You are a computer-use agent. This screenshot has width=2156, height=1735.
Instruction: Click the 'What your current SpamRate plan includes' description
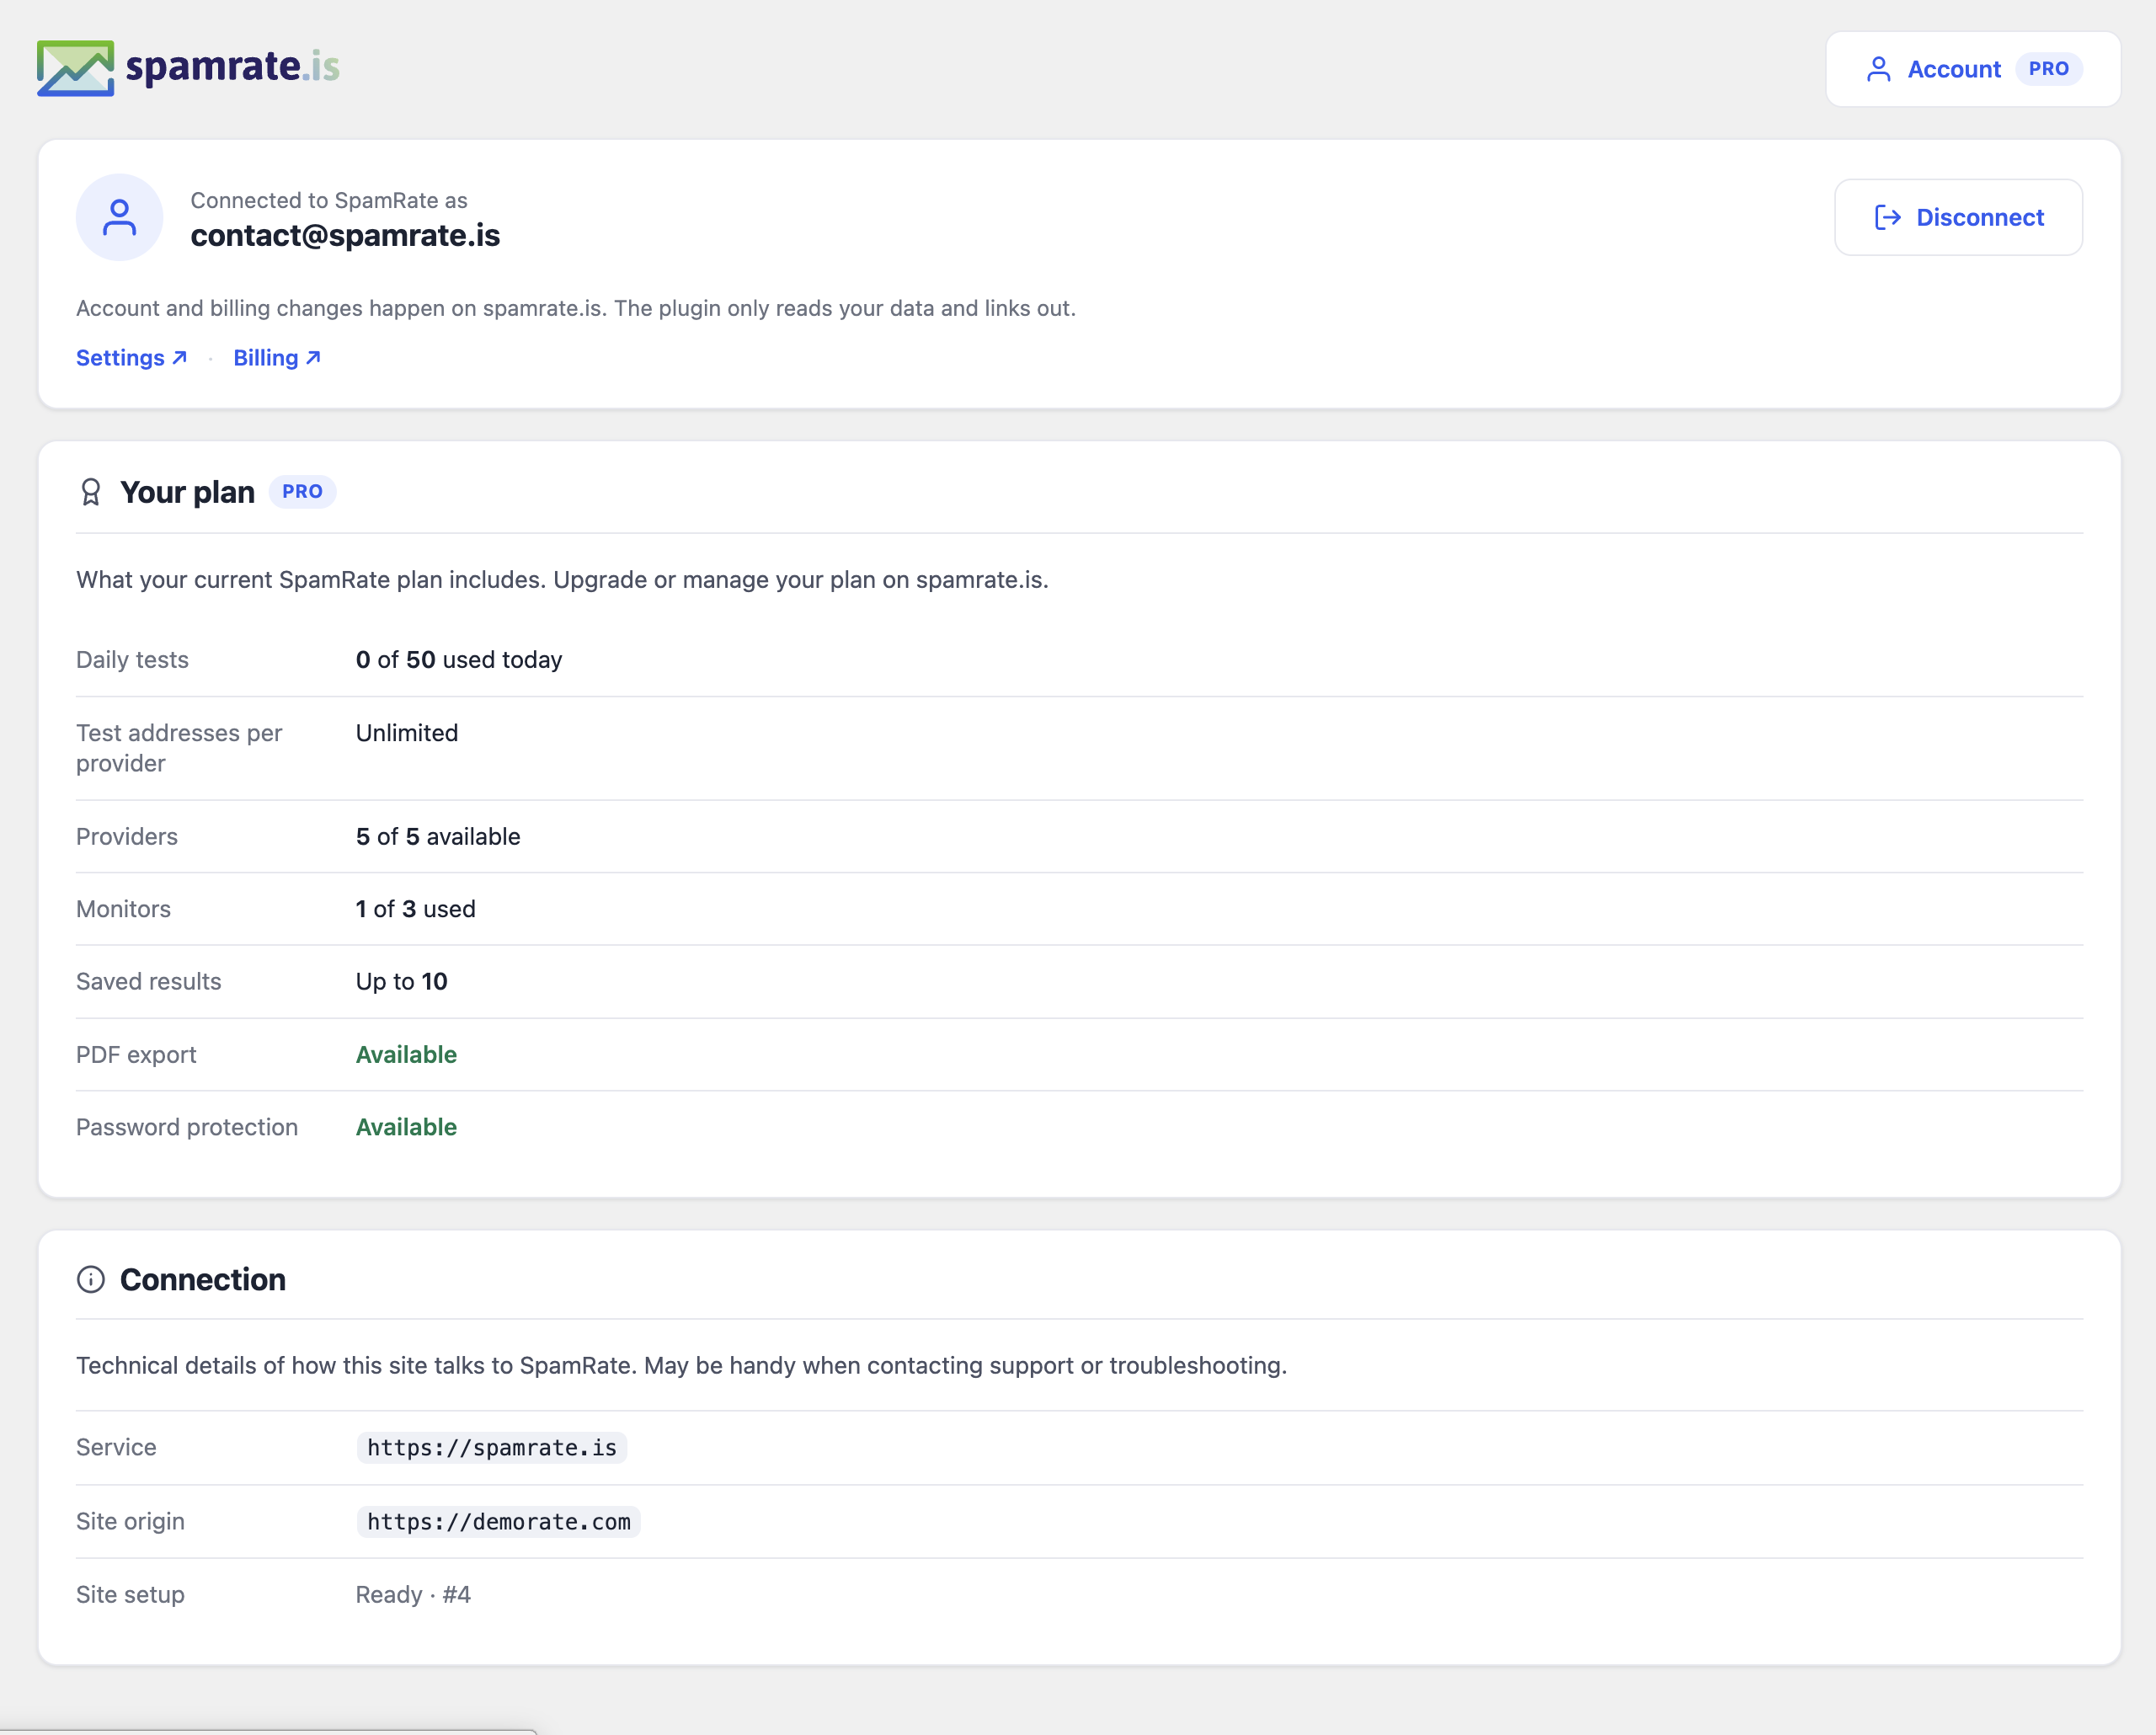562,580
